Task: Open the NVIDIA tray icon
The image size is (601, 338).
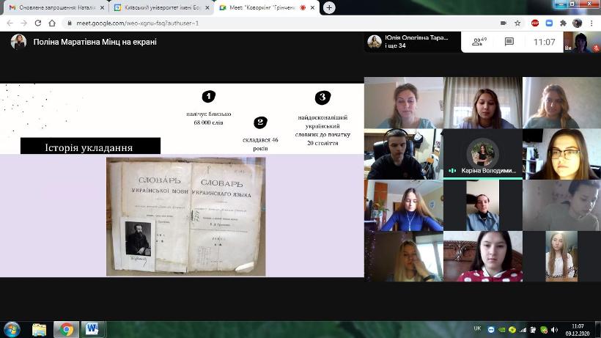Action: pyautogui.click(x=502, y=330)
